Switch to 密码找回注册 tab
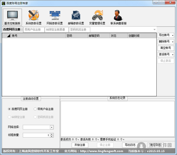Viewport: 177px width, 155px height. coord(79,30)
